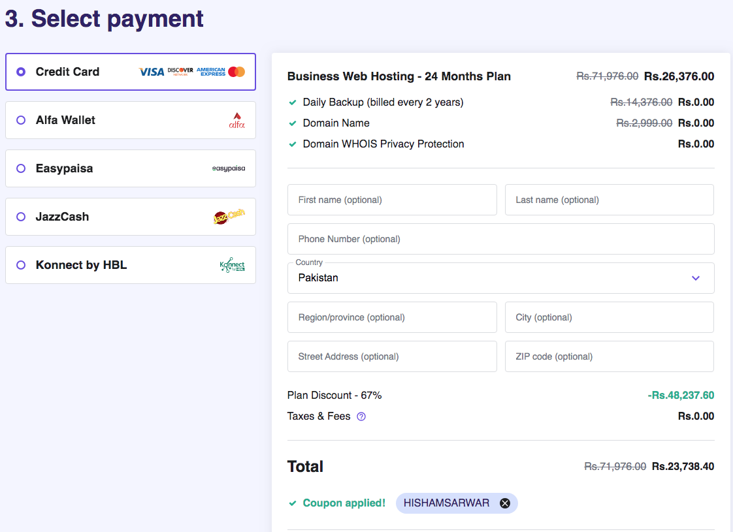Screen dimensions: 733x532
Task: Click the Mastercard logo icon
Action: pos(236,72)
